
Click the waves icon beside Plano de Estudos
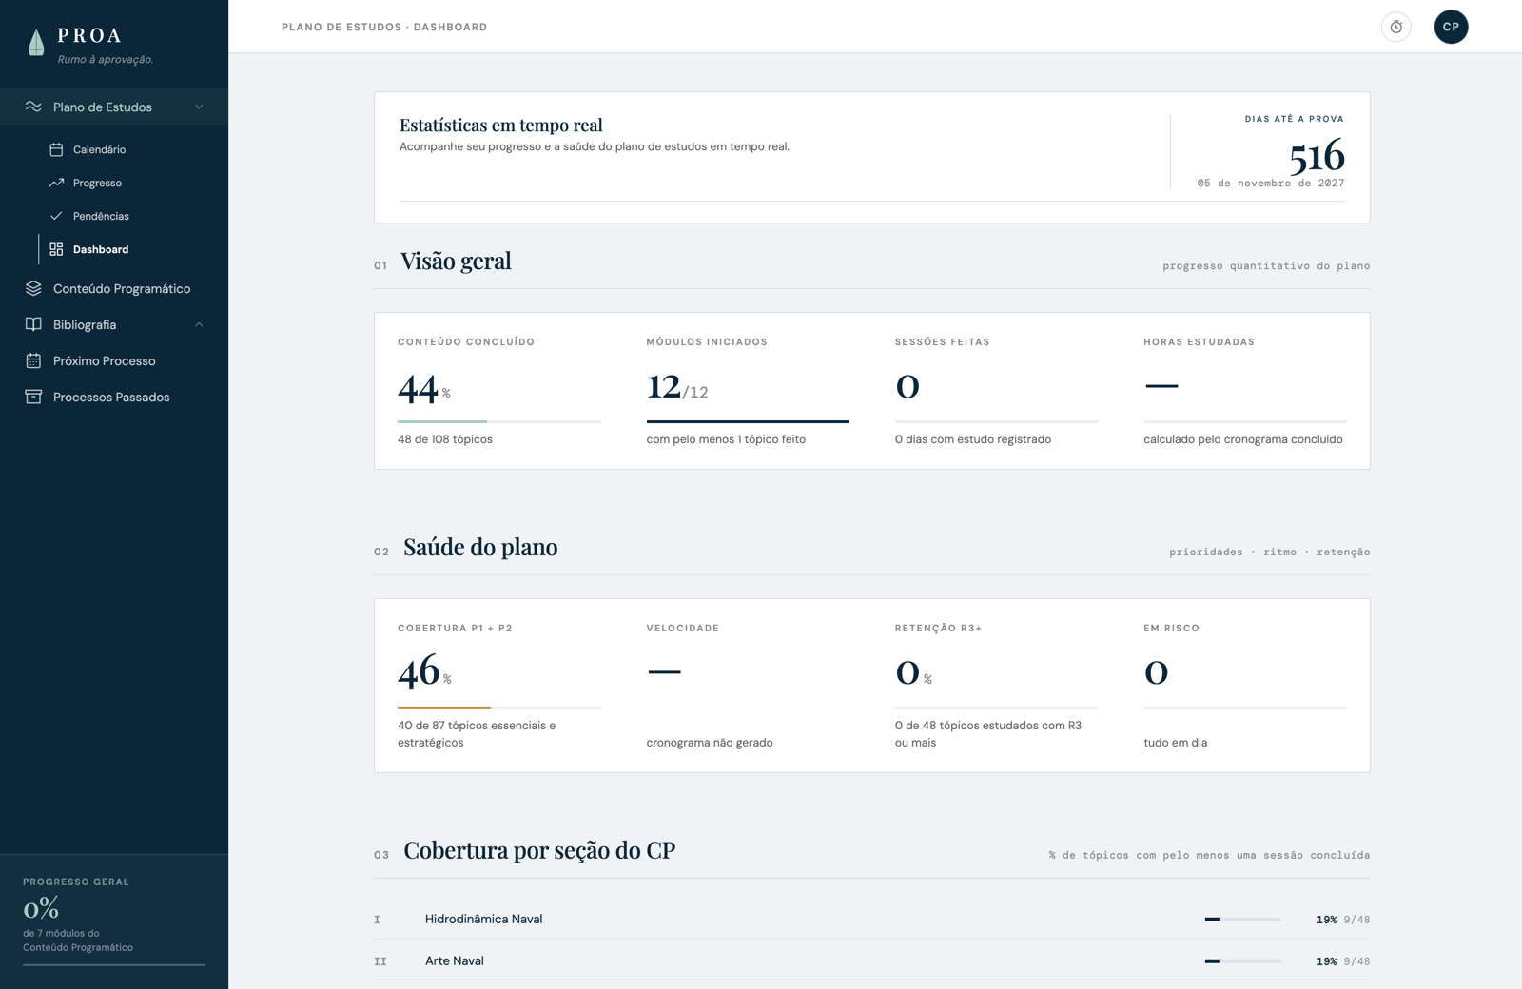point(33,107)
